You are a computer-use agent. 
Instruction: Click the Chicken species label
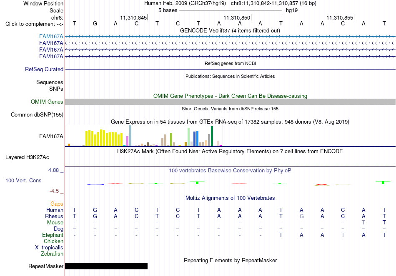53,241
